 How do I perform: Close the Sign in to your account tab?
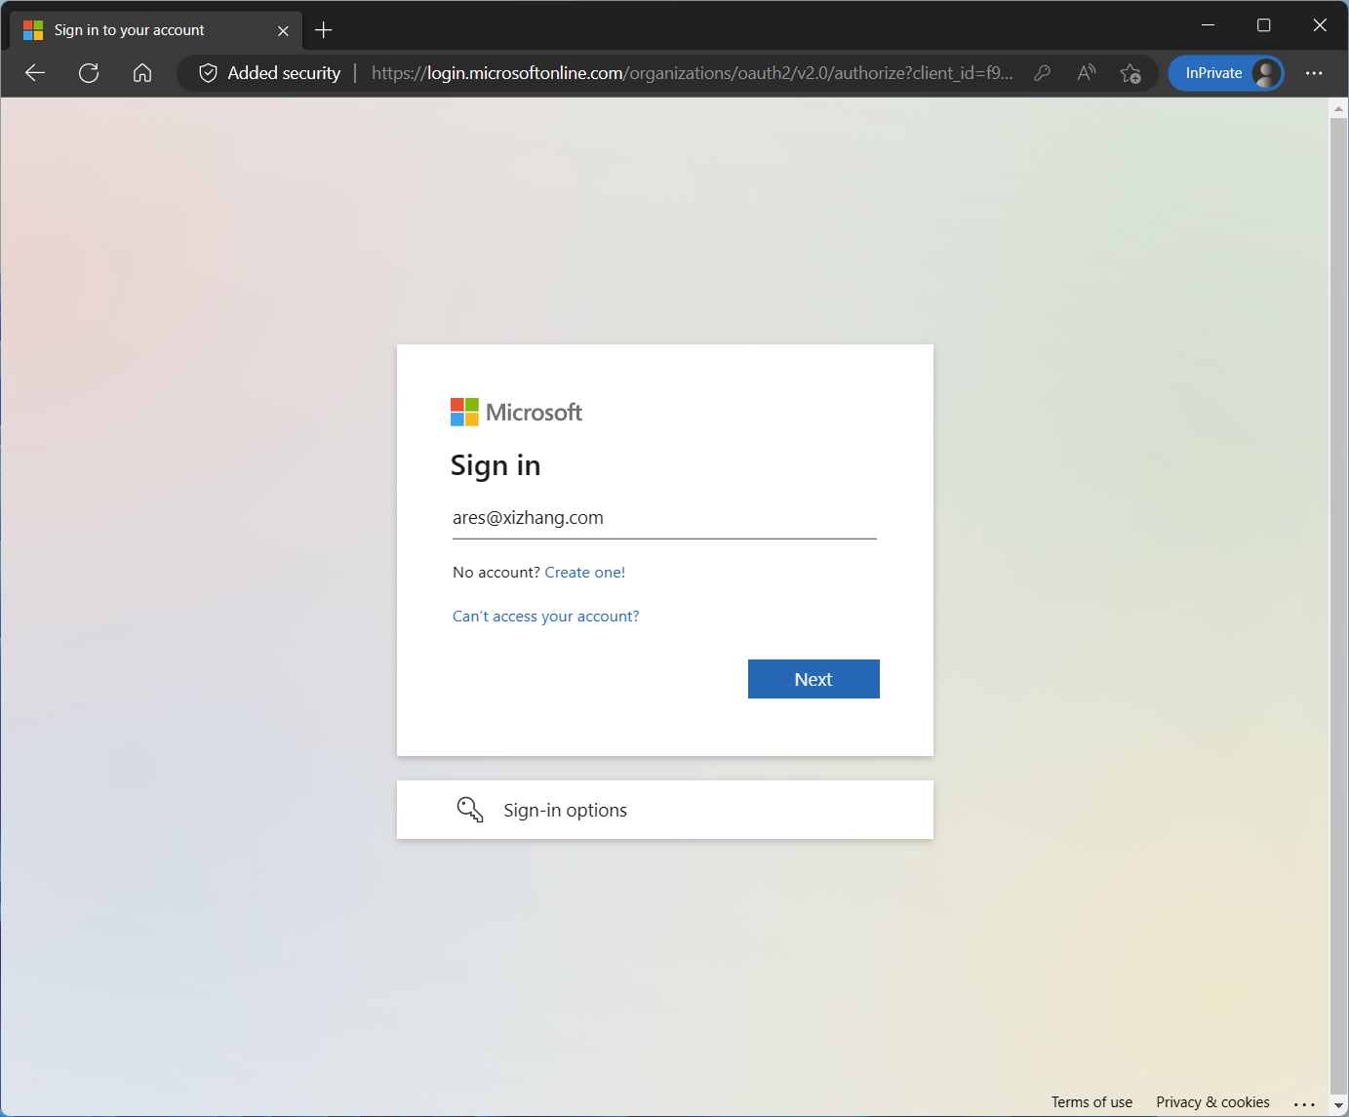tap(283, 30)
